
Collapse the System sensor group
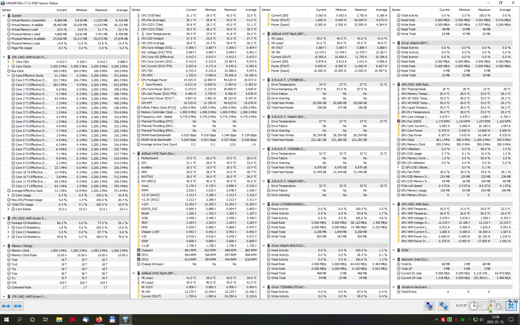[x=4, y=16]
